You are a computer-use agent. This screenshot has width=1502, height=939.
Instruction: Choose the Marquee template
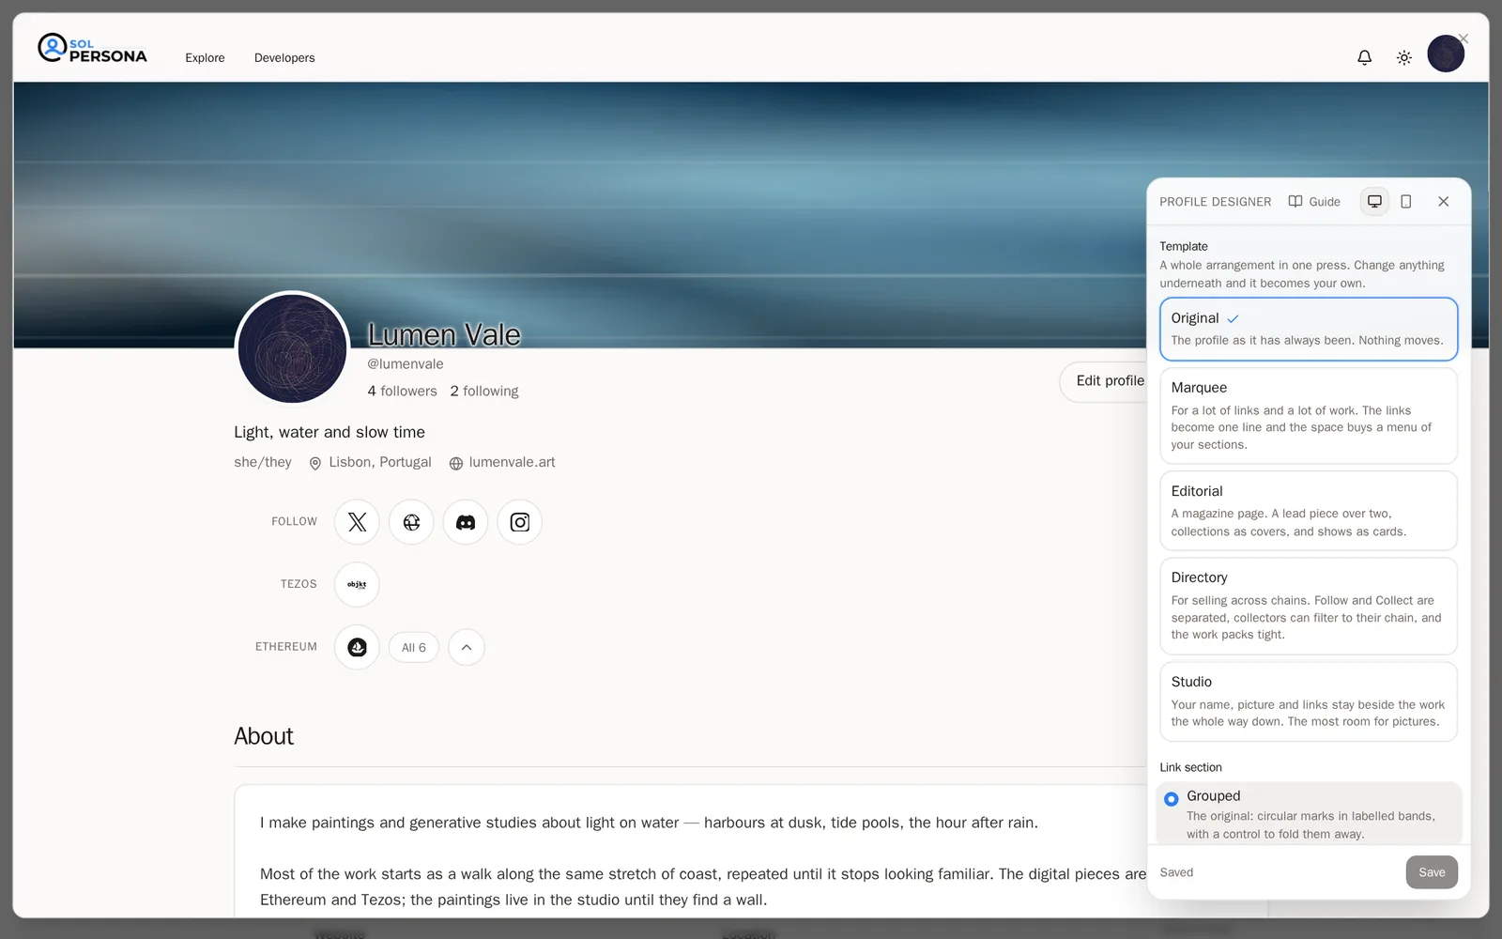1309,415
